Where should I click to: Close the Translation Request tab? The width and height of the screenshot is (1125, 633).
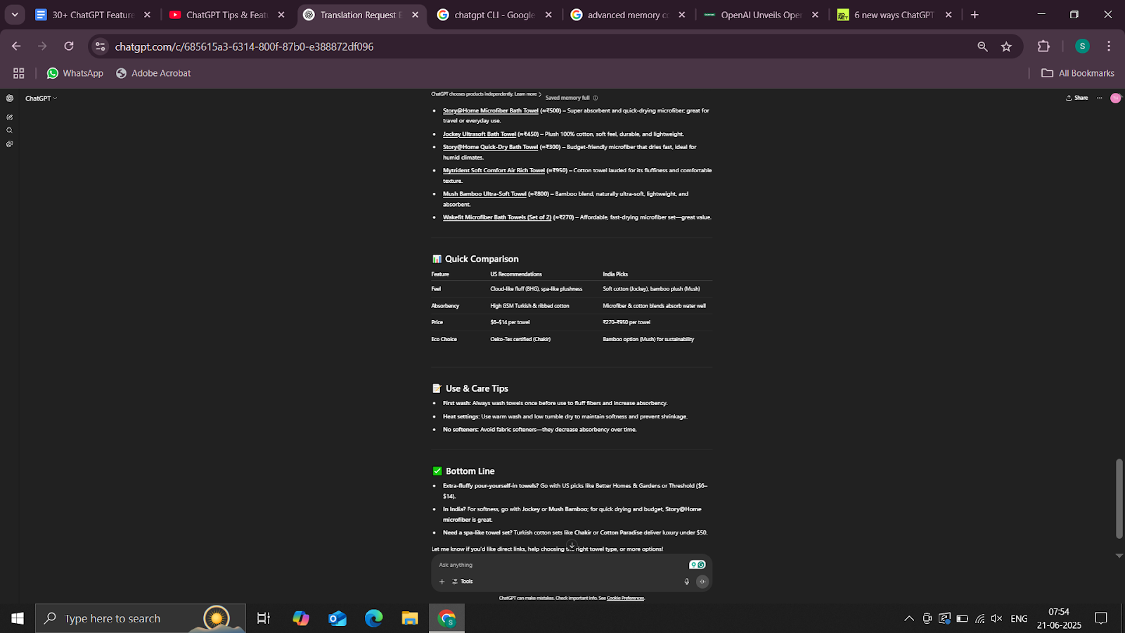pos(415,15)
